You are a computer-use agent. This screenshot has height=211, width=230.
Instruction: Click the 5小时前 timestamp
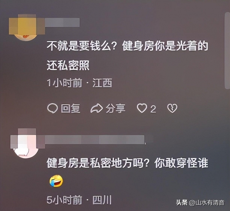coord(64,200)
